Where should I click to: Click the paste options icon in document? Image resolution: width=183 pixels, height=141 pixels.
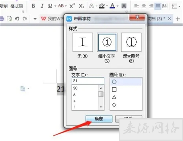(23, 89)
